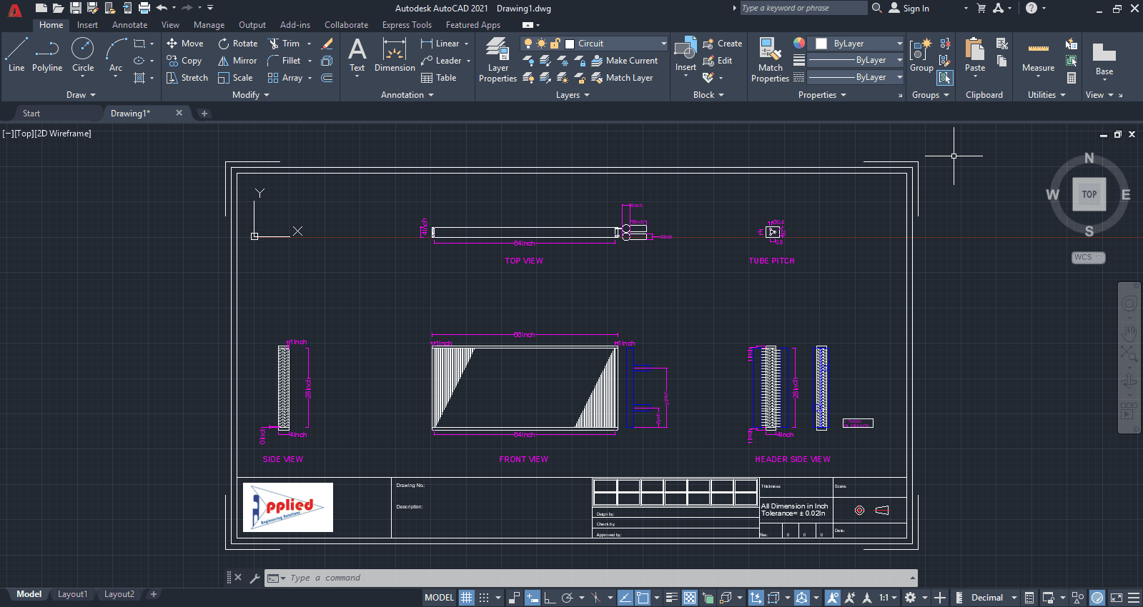Click the Linear dimension button
The height and width of the screenshot is (607, 1143).
point(440,44)
